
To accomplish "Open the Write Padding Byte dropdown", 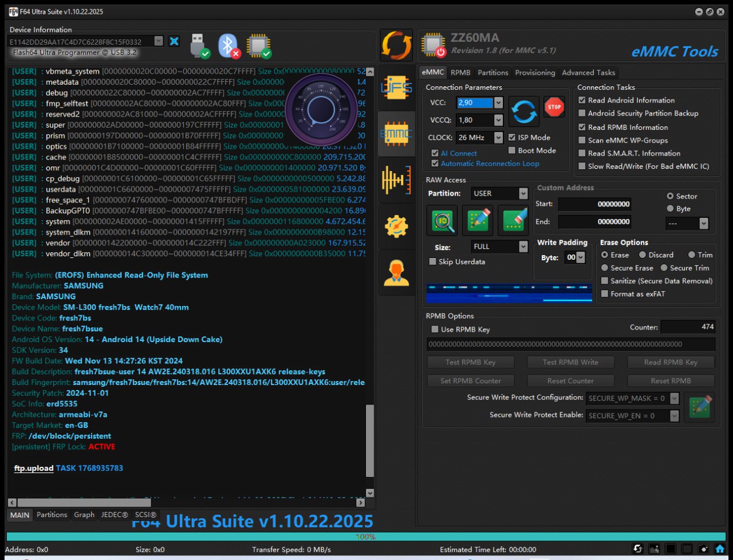I will 581,257.
